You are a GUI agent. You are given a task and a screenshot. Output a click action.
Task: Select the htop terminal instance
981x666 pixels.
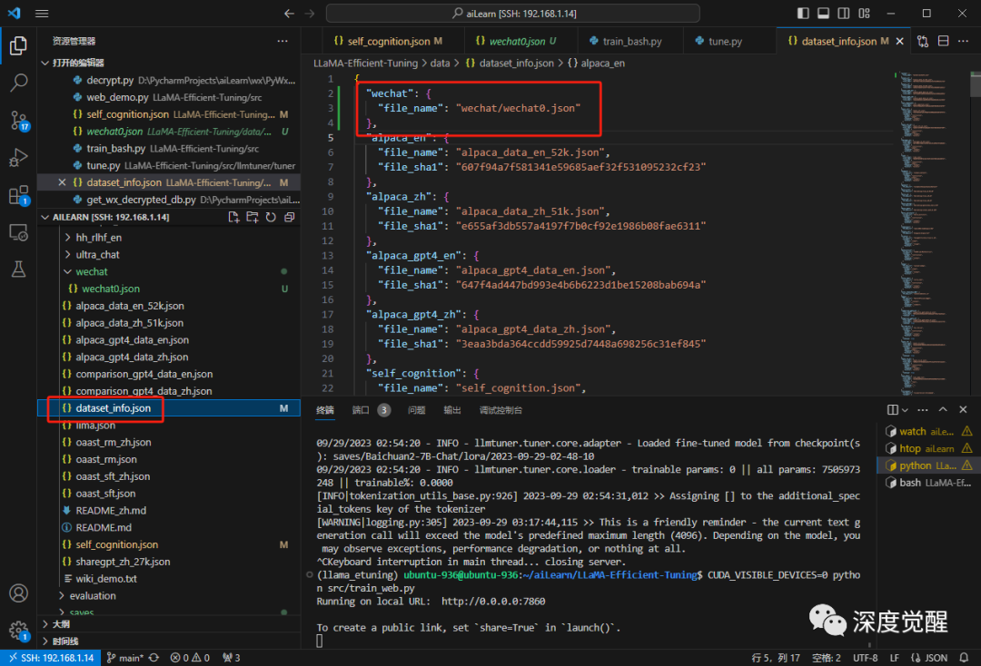pyautogui.click(x=928, y=448)
